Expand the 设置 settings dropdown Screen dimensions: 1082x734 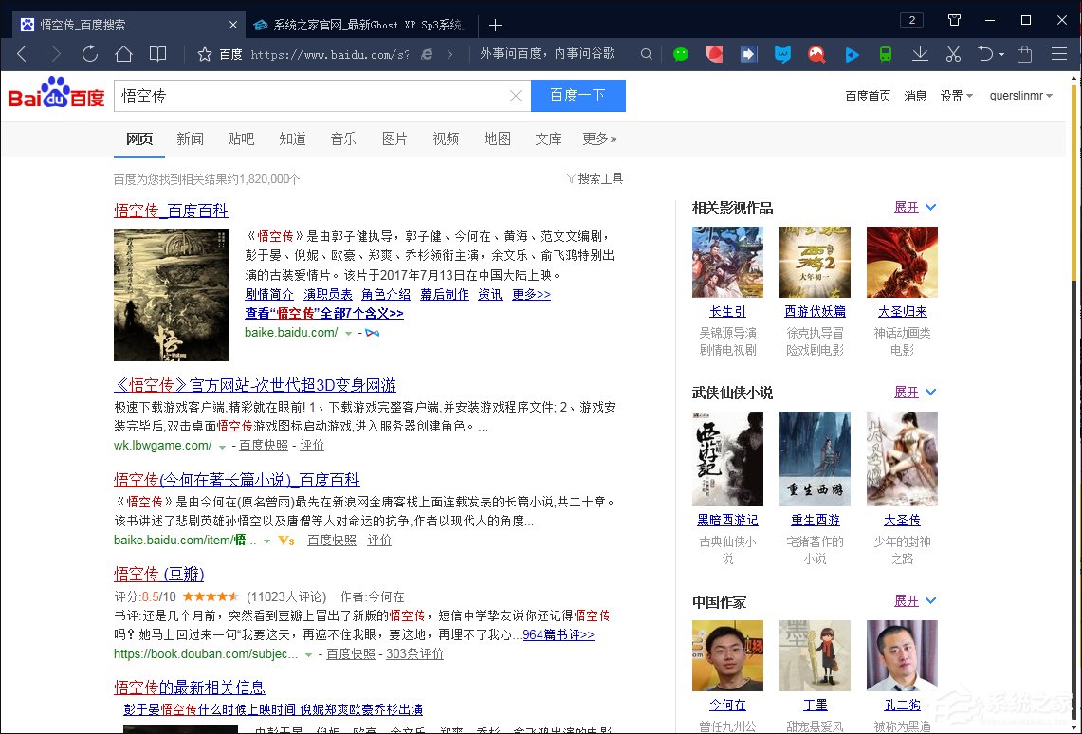955,95
